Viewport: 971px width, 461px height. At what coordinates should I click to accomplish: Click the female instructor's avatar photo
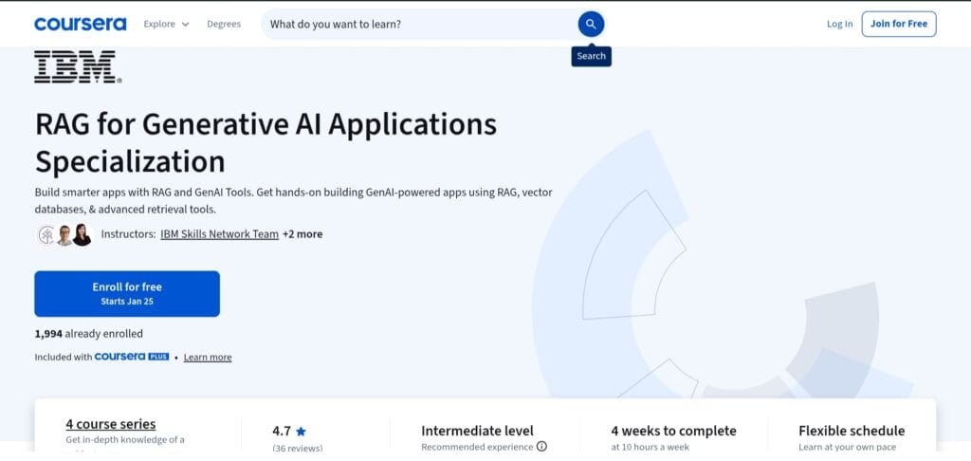pyautogui.click(x=82, y=235)
